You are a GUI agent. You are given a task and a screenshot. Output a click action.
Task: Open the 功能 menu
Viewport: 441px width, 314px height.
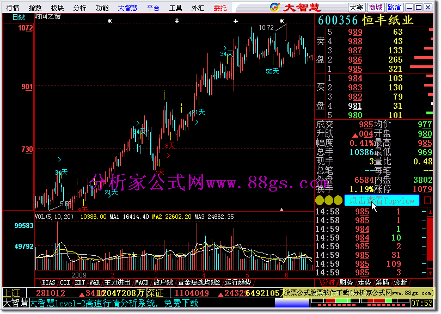pyautogui.click(x=102, y=8)
